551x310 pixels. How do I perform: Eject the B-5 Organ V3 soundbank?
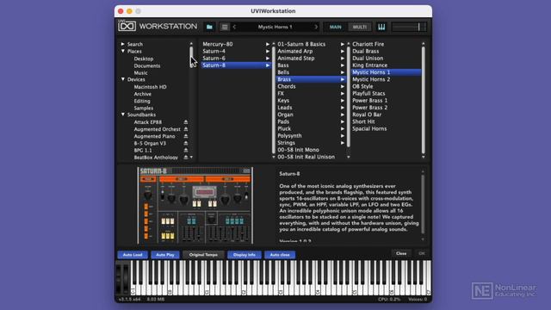click(x=186, y=144)
